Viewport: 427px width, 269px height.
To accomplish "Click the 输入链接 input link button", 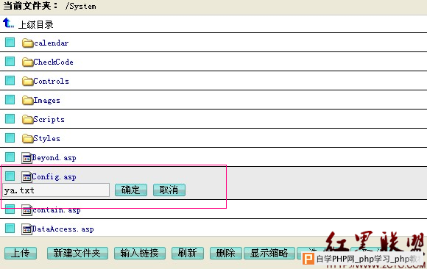I will click(140, 254).
